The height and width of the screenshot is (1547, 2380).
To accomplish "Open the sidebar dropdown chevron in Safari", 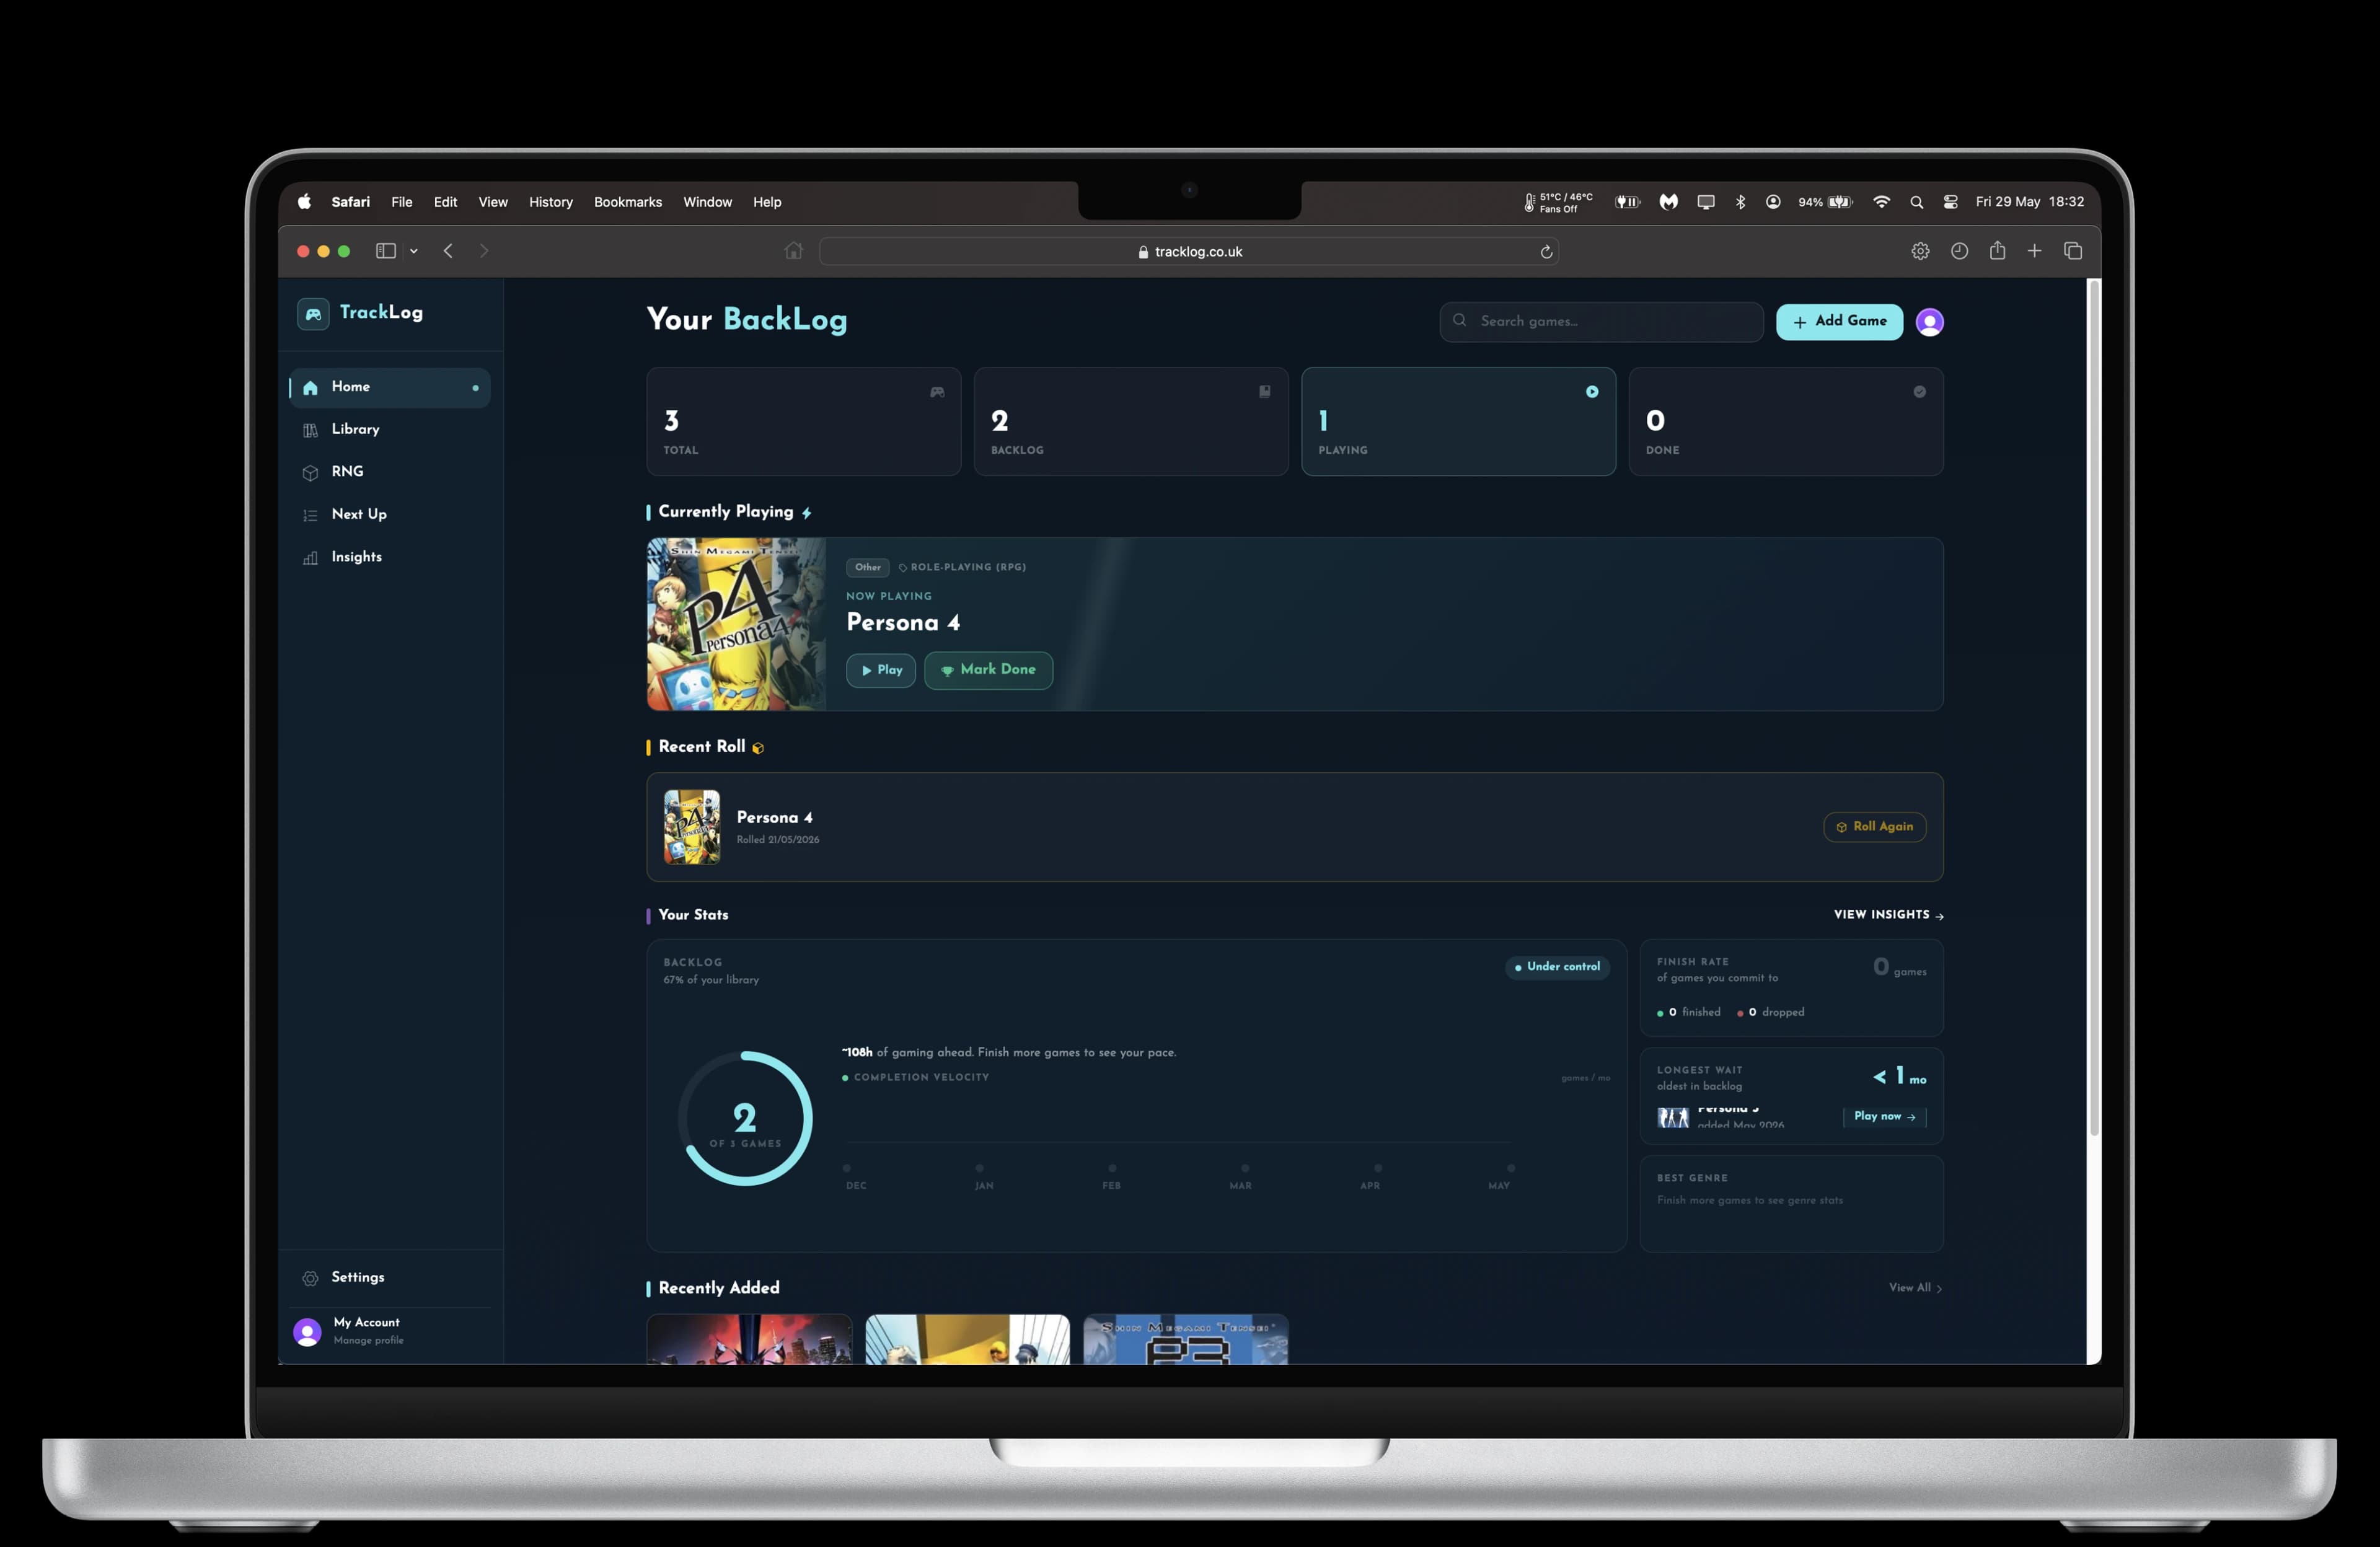I will pos(413,251).
